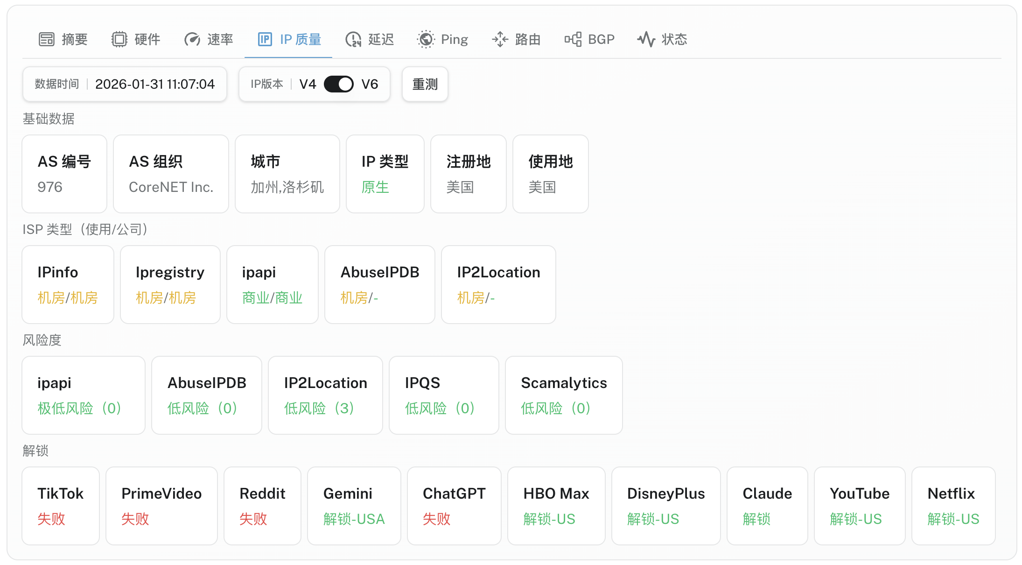This screenshot has width=1022, height=565.
Task: Click the ChatGPT unlock result card
Action: [454, 506]
